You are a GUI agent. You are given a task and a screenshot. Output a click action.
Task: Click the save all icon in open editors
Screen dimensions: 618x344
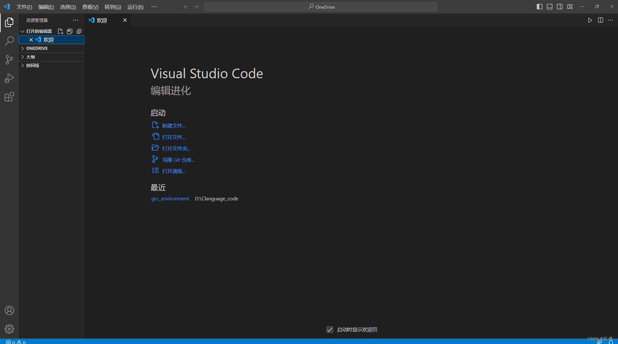coord(70,31)
